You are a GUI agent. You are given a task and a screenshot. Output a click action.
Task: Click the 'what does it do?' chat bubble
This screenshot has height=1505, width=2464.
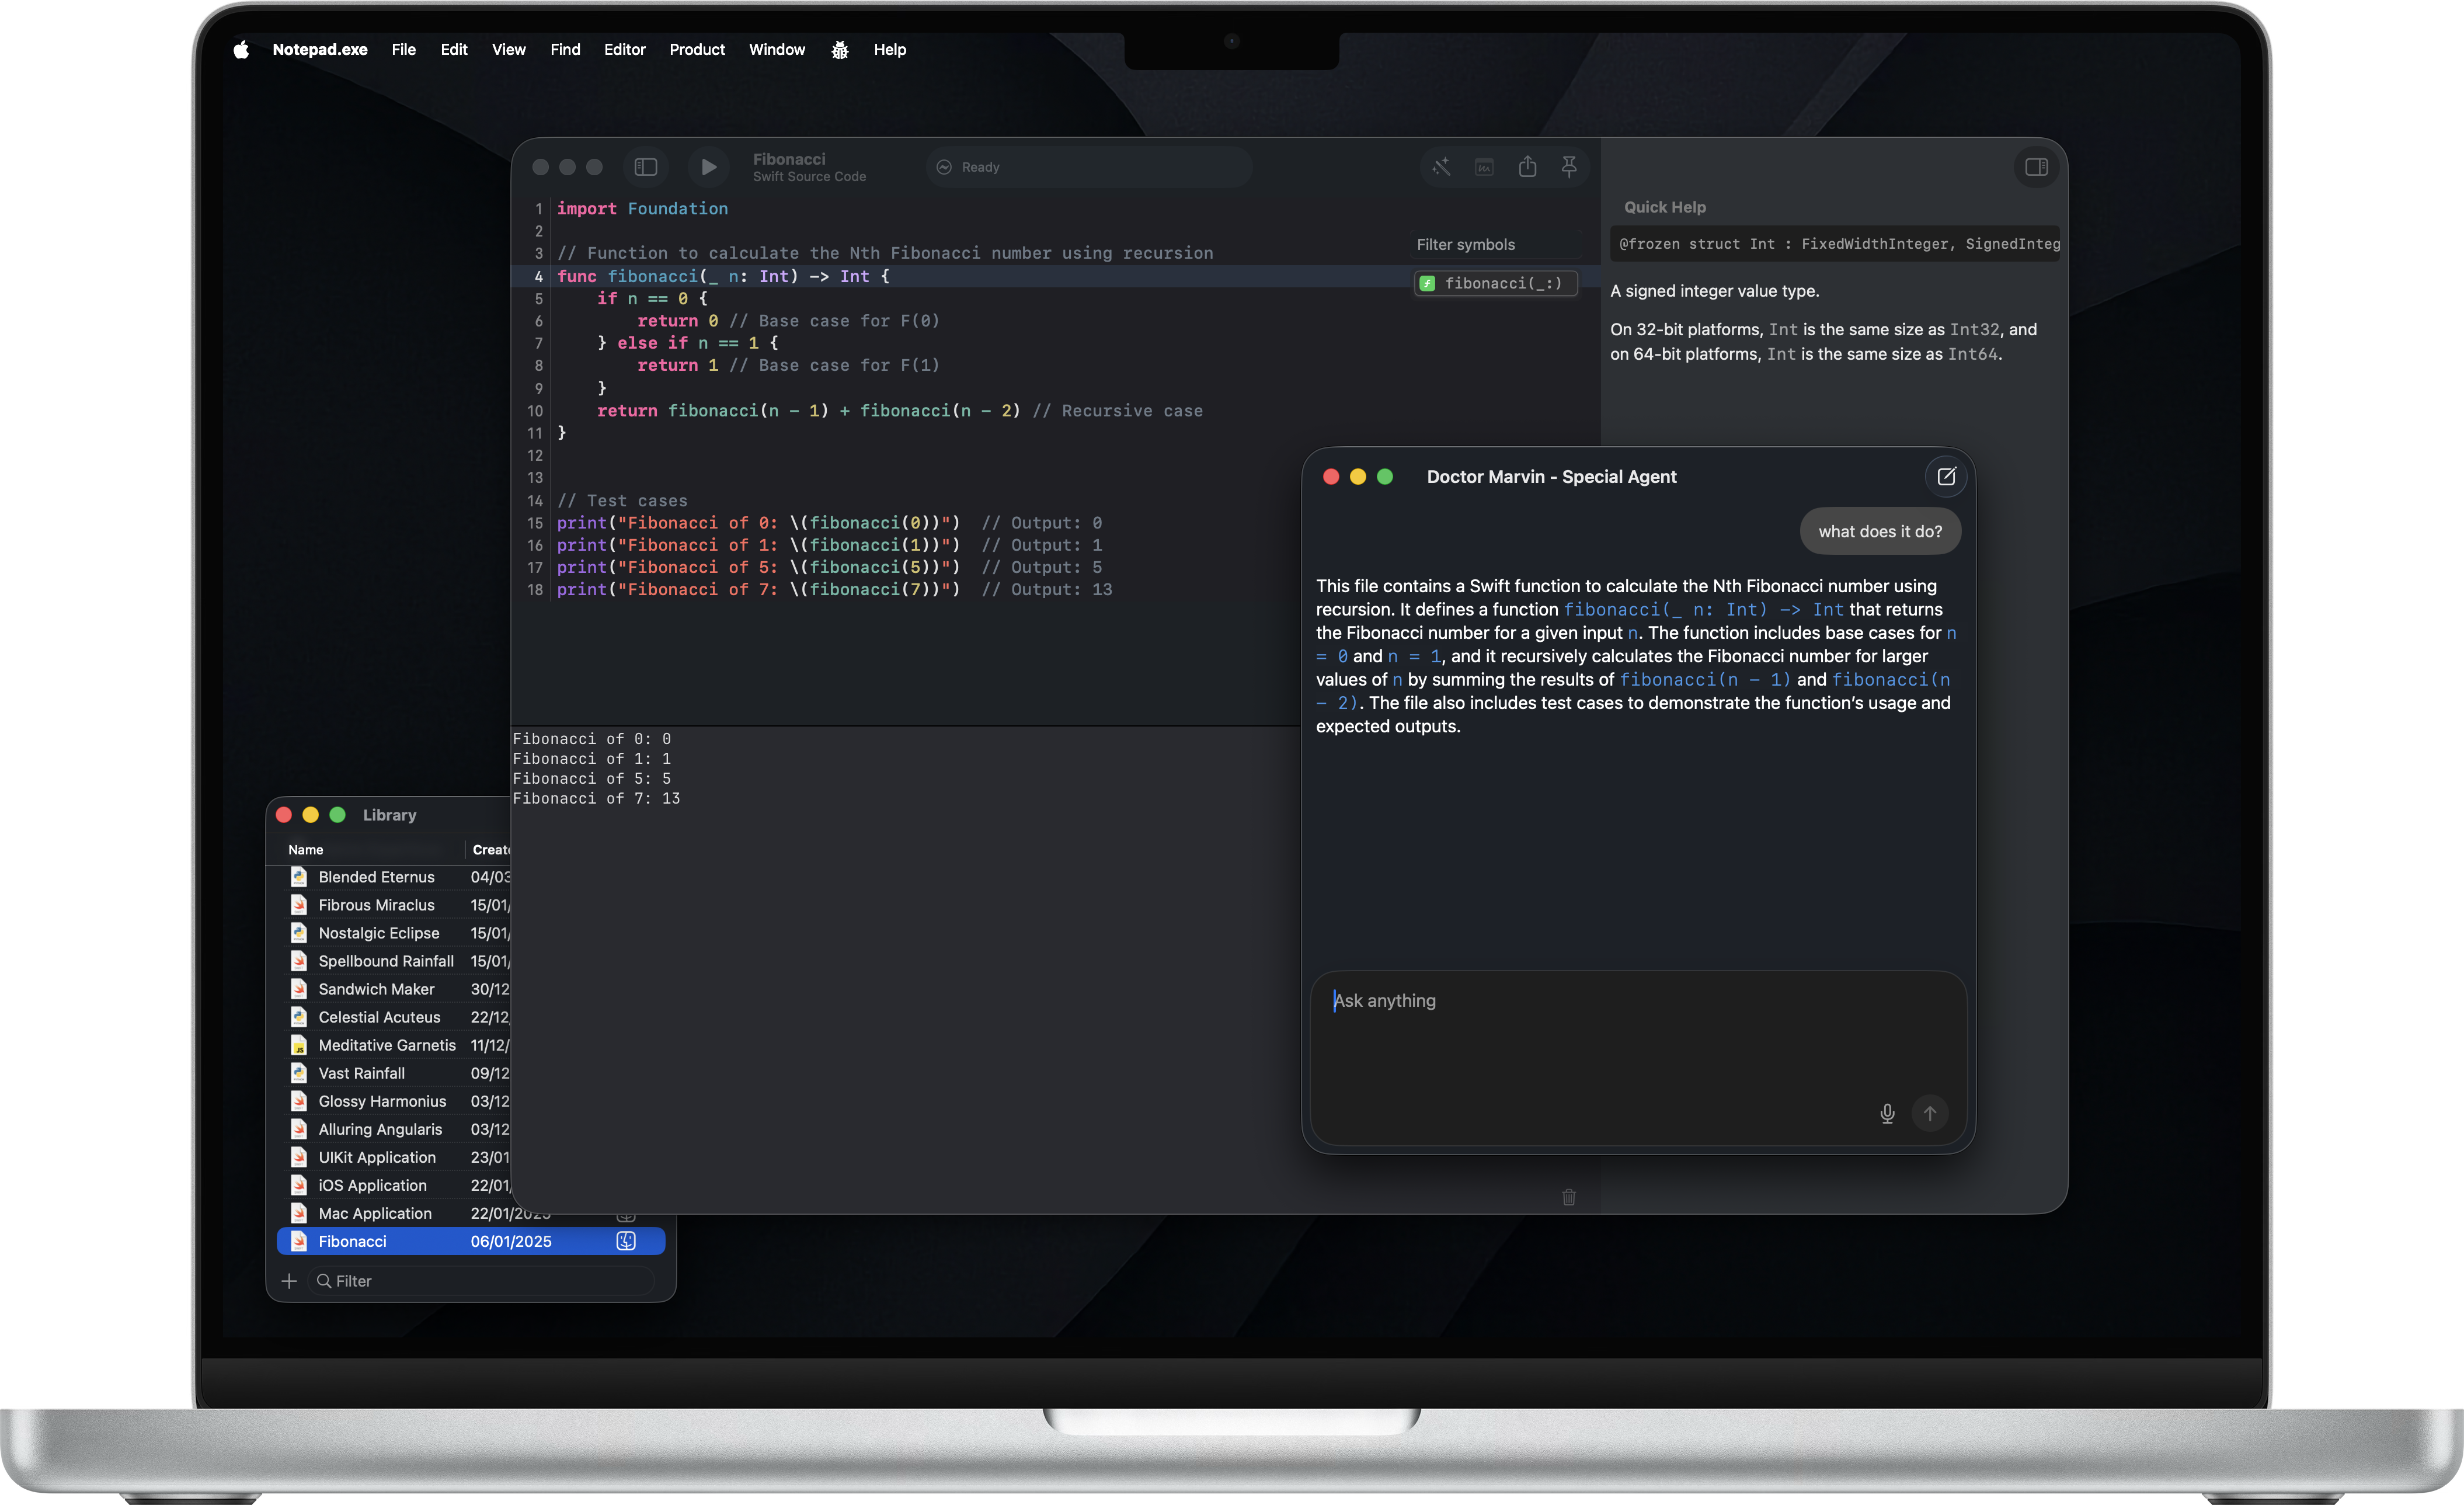1880,531
